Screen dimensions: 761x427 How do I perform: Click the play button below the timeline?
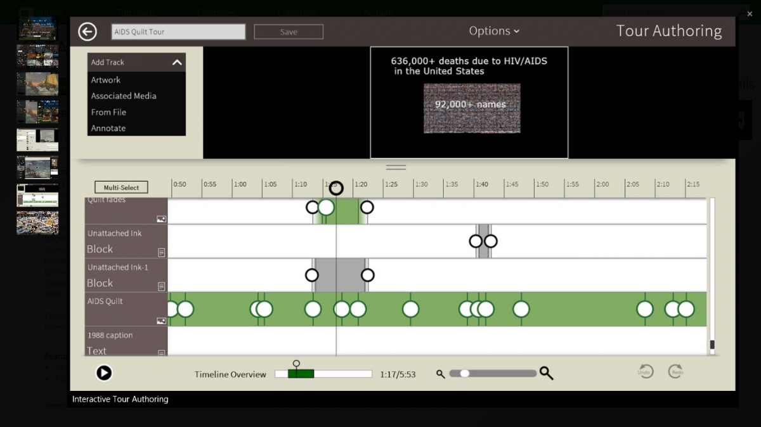coord(104,373)
